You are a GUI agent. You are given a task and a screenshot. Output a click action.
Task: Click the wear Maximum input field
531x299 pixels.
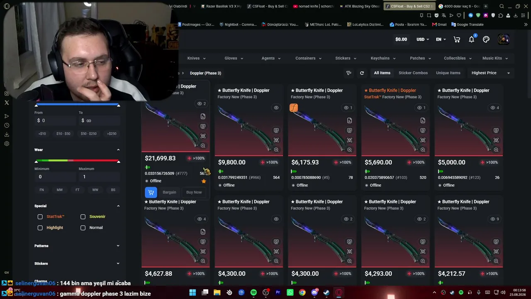(99, 177)
